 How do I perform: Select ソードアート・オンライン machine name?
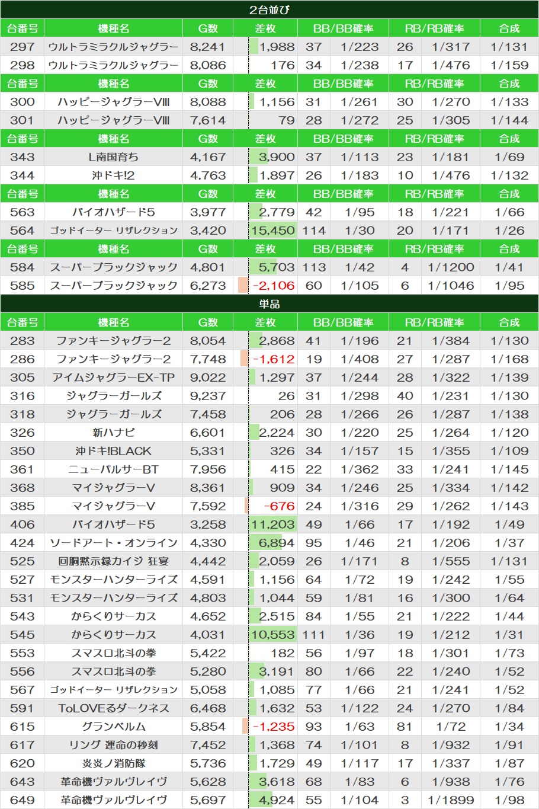[x=113, y=543]
